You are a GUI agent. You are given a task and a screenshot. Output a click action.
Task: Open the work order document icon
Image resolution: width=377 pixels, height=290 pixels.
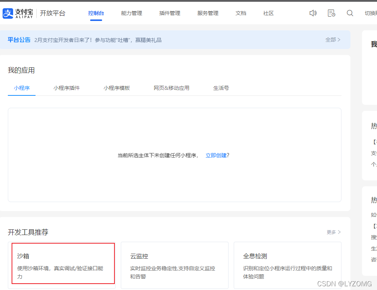[x=331, y=13]
